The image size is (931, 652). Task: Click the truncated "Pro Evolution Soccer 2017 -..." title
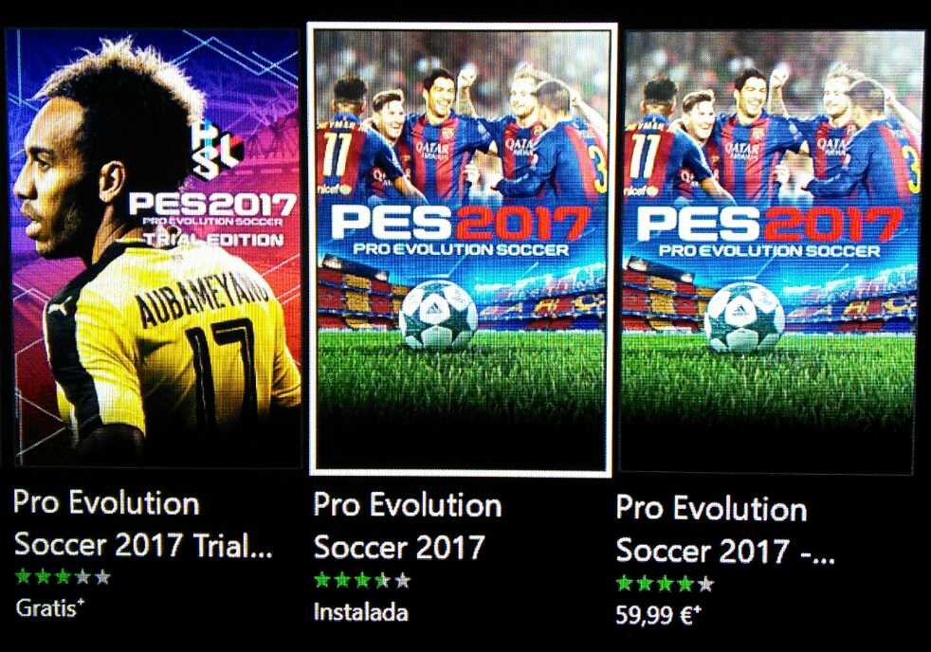(725, 530)
